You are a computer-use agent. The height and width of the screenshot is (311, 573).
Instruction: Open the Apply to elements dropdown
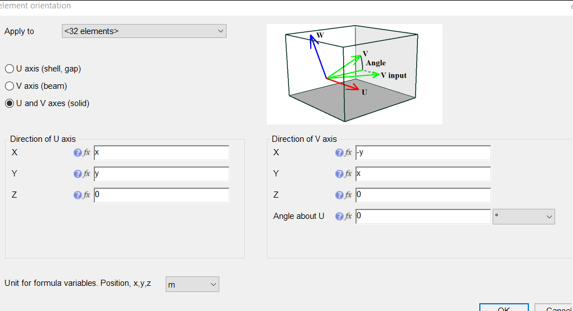point(144,31)
